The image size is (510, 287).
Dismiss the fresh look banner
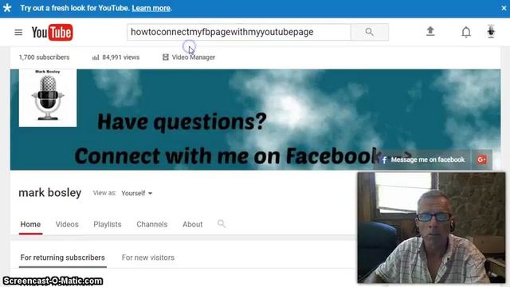[504, 8]
